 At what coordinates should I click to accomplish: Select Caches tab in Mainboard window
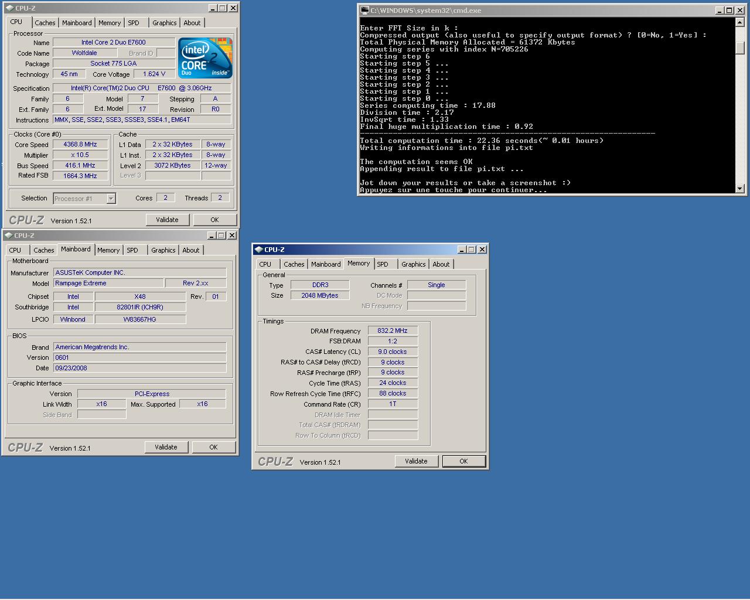click(x=43, y=250)
